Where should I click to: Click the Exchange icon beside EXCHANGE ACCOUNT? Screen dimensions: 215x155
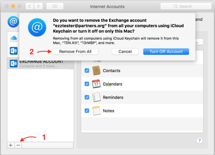pyautogui.click(x=14, y=63)
